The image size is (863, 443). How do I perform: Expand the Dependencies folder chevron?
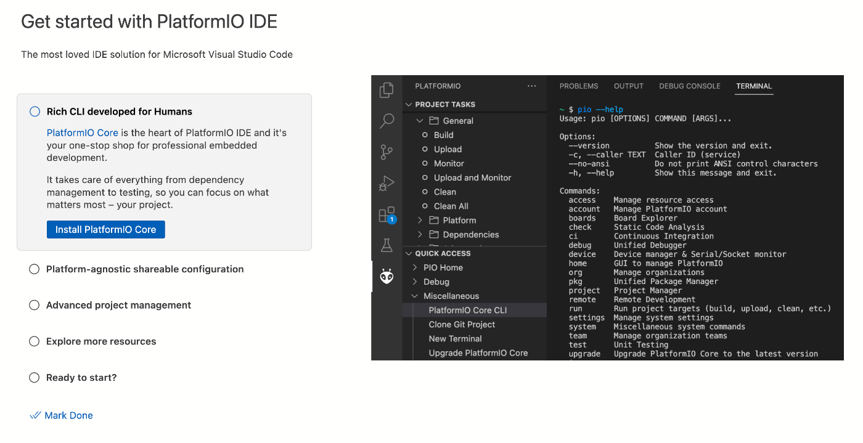420,234
